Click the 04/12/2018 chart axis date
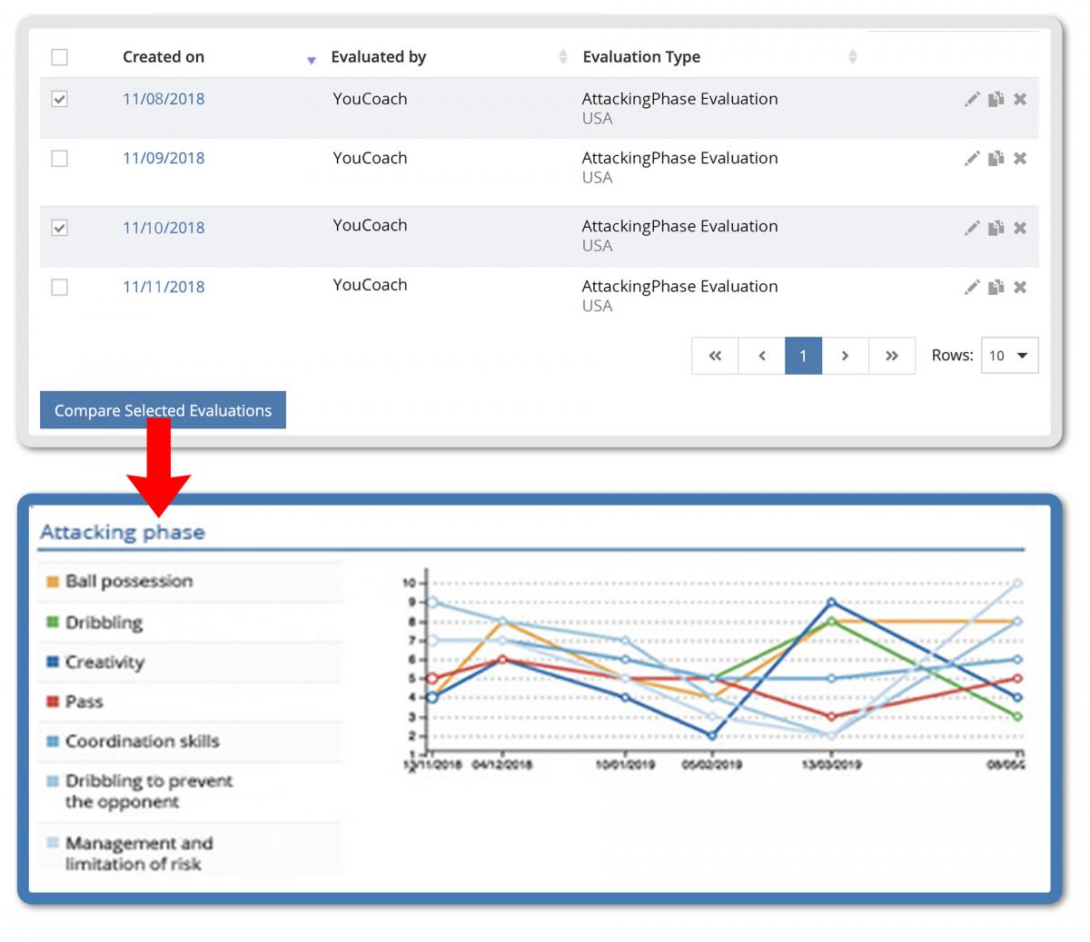 (x=502, y=765)
